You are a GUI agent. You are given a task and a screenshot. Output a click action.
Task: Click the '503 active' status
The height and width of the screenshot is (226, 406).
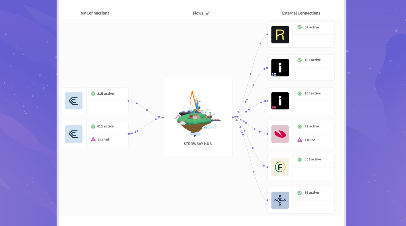(x=312, y=159)
